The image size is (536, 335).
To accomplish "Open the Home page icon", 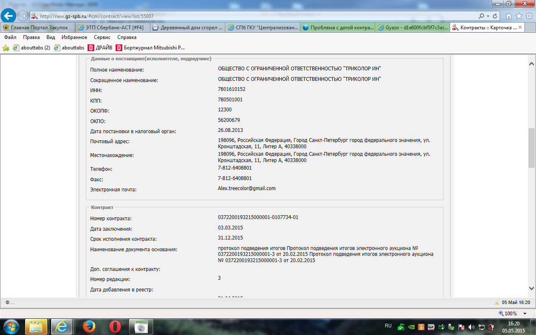I will (509, 16).
